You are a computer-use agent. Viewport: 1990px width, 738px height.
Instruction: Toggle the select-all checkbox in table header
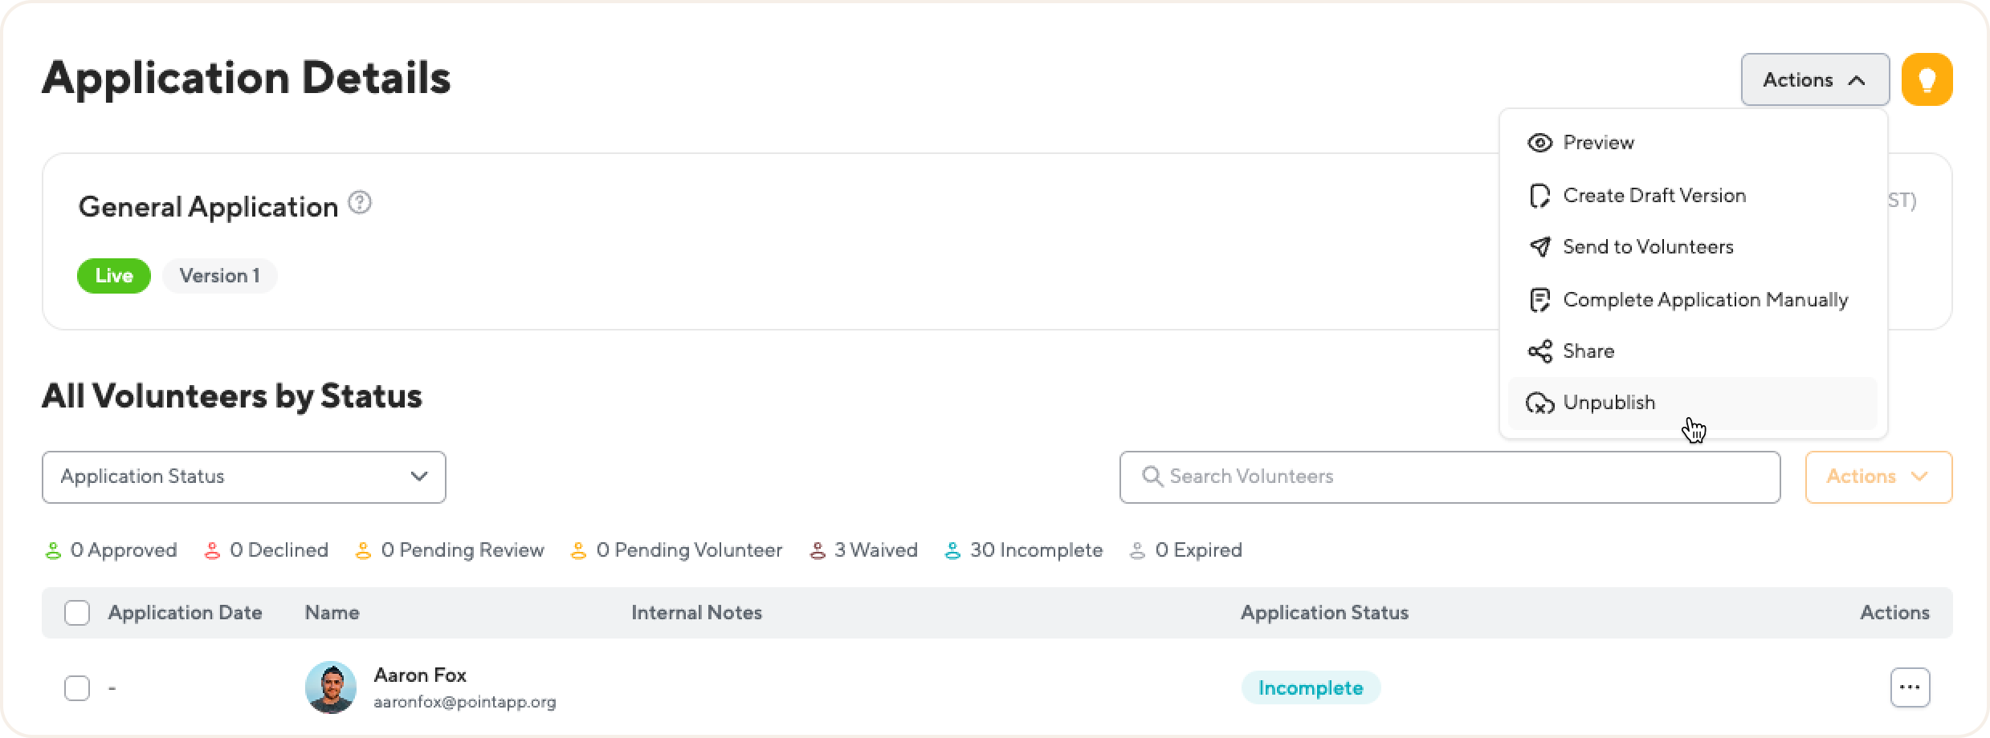click(77, 613)
